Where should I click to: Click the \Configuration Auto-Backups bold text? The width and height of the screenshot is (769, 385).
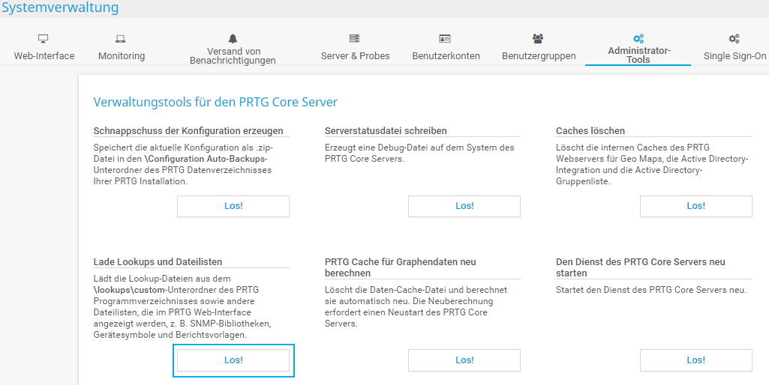(x=205, y=159)
